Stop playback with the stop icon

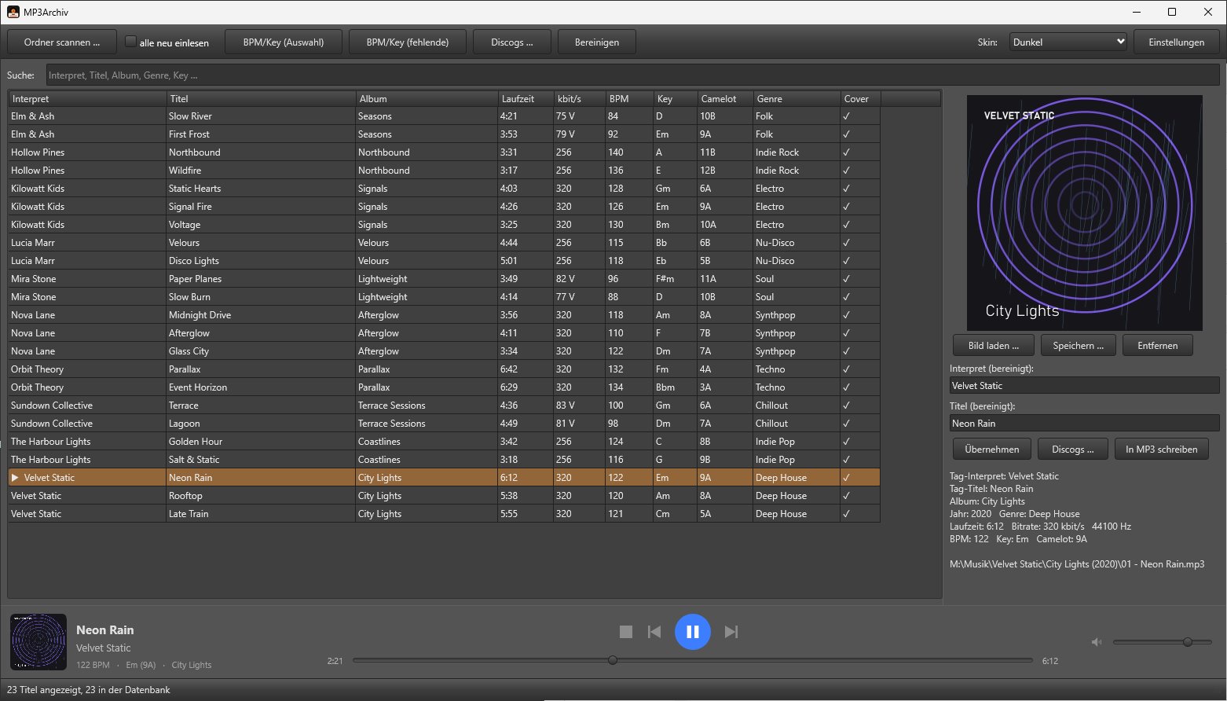[626, 632]
